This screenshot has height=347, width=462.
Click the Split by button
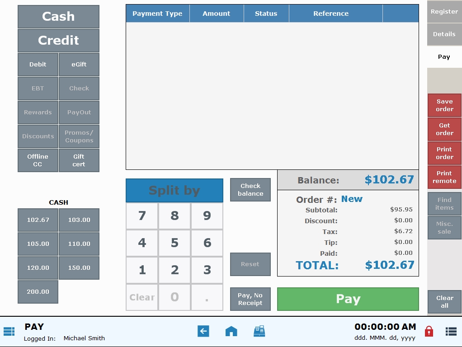click(174, 190)
